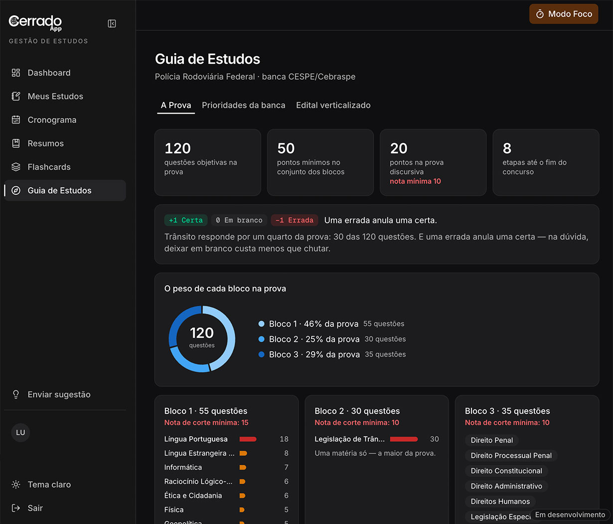Click Sair to log out

65,508
